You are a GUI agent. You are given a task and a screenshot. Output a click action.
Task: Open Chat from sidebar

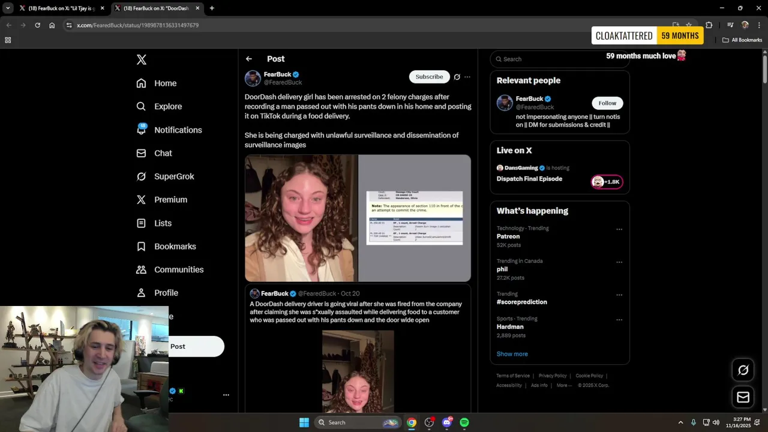[154, 153]
